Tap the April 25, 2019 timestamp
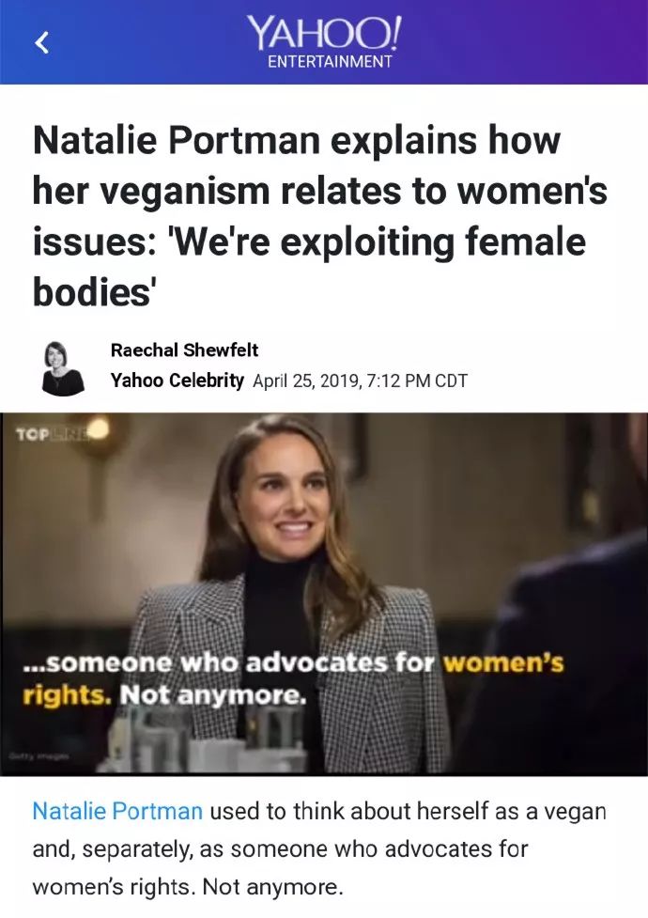 (302, 381)
